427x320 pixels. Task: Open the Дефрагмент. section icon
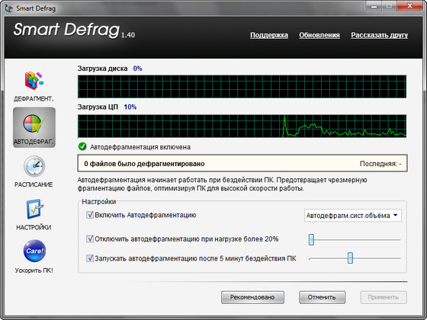34,81
